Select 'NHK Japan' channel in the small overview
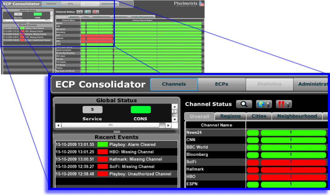 [x=61, y=56]
